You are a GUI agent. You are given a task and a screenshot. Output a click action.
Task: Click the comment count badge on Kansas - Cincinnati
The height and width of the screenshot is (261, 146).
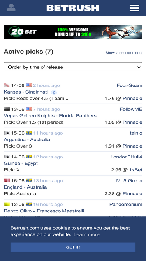54,92
